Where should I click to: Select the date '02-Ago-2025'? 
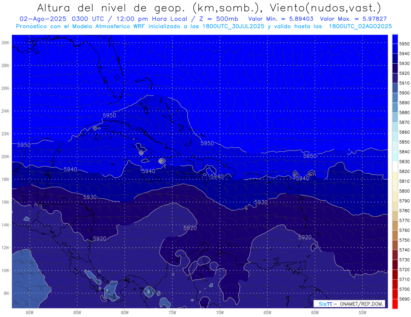tap(42, 19)
